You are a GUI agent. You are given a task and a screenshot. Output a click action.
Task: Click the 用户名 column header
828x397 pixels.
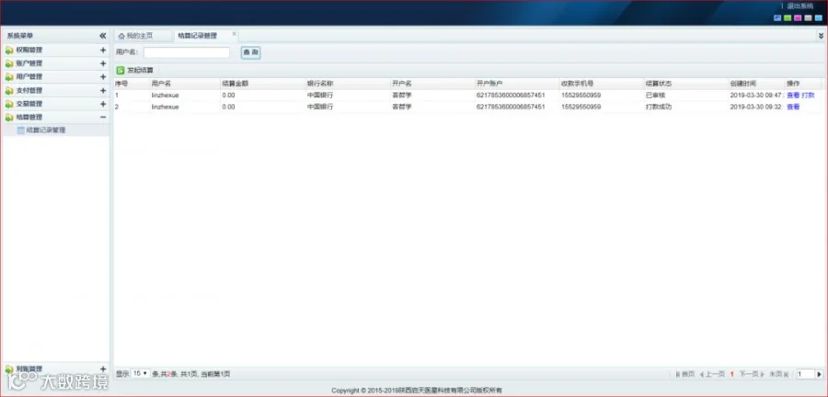[184, 84]
